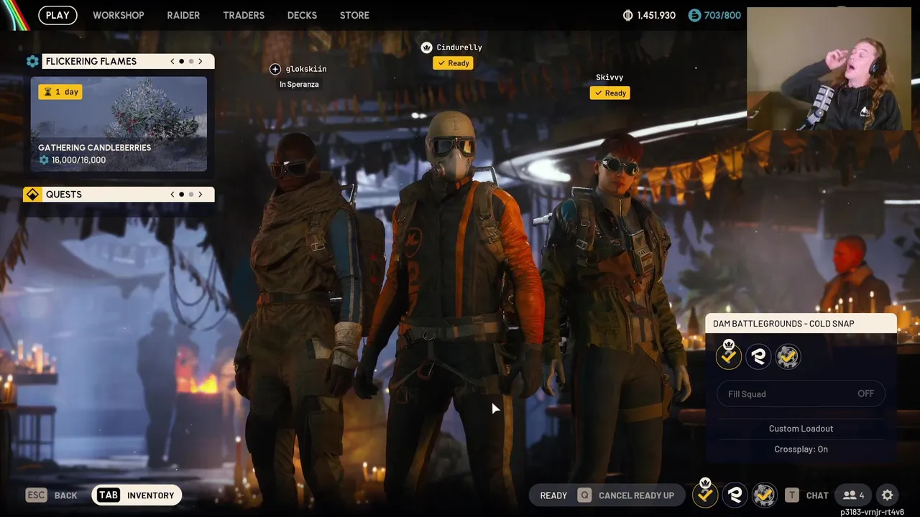The height and width of the screenshot is (517, 920).
Task: Click the 1 day timer badge
Action: point(60,92)
